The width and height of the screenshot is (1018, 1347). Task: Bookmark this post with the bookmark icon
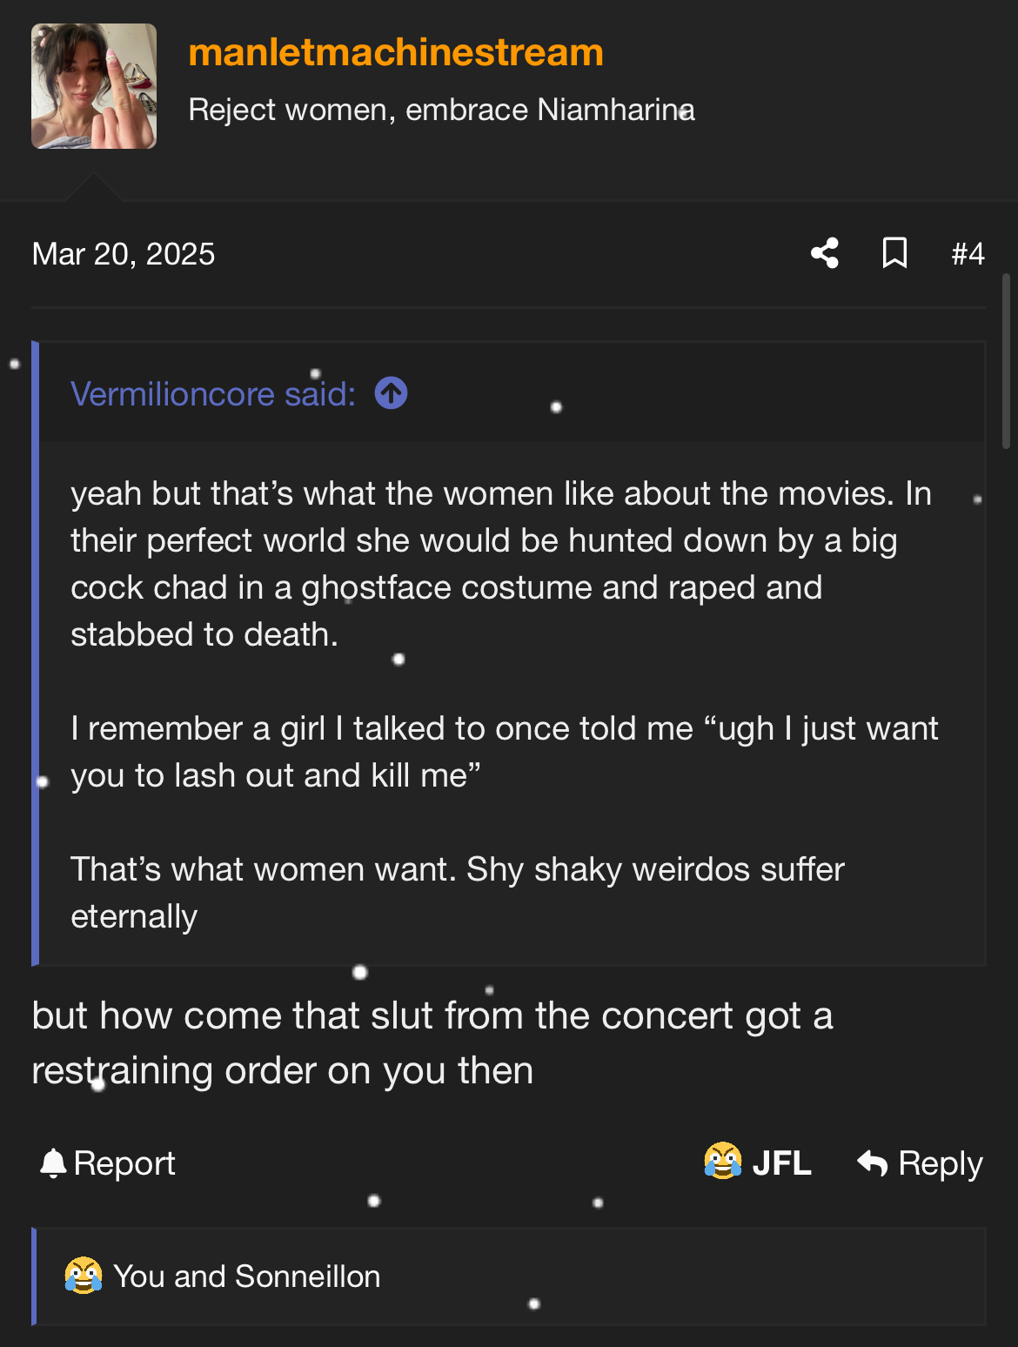pyautogui.click(x=894, y=253)
